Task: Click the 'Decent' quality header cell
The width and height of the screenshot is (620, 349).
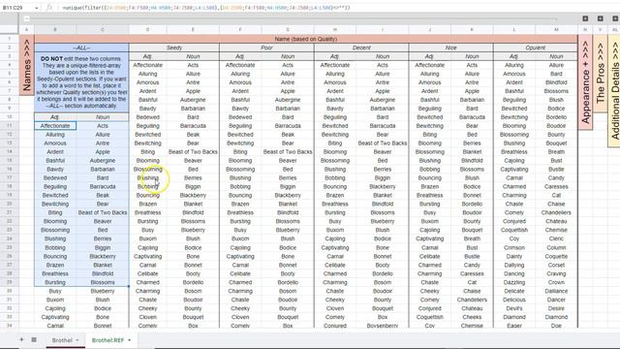Action: point(361,48)
